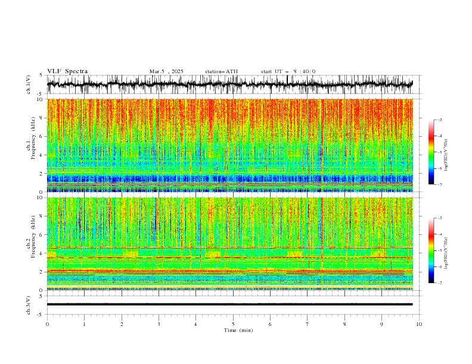472x364 pixels.
Task: Click the time axis tick label "5"
Action: (x=233, y=324)
